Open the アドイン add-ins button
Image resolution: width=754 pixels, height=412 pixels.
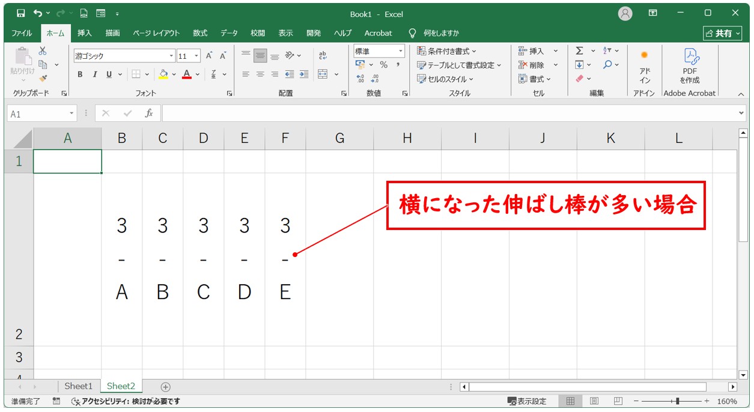[645, 67]
